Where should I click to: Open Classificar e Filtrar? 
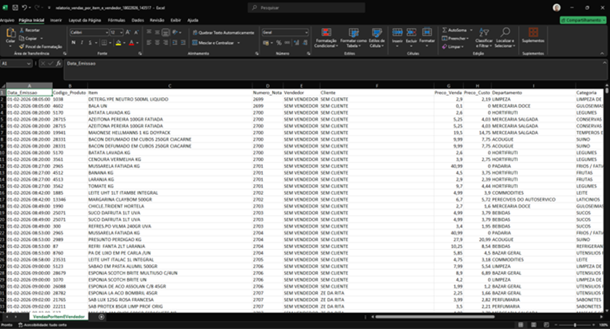[x=483, y=38]
